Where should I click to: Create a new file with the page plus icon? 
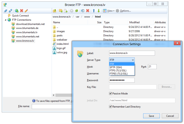(66, 11)
